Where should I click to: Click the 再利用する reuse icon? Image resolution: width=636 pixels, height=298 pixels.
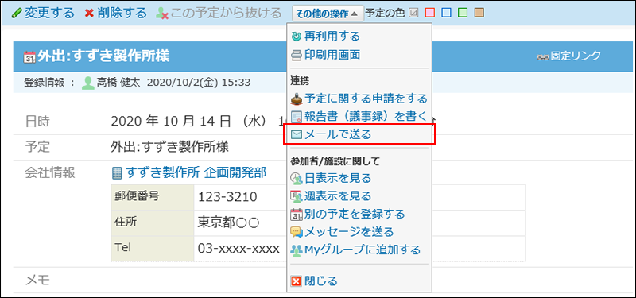point(297,37)
